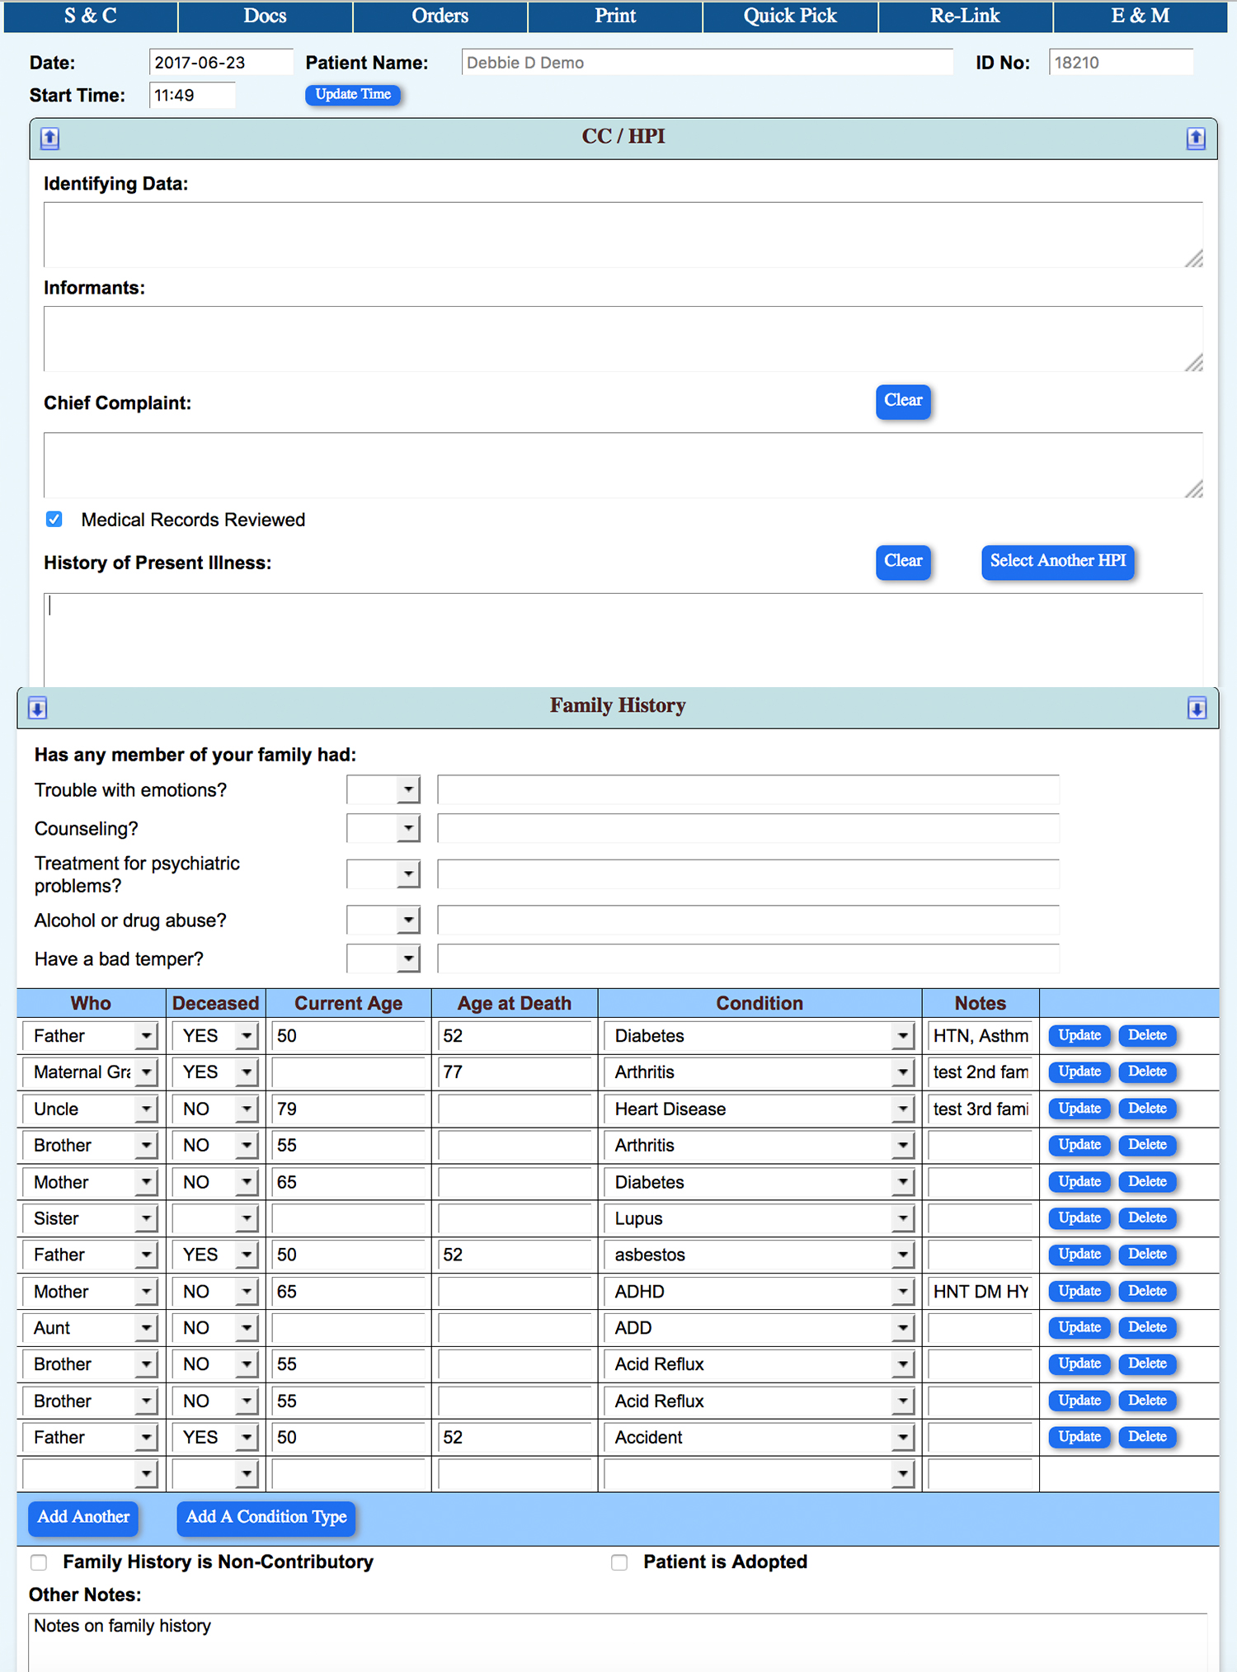Click Age at Death field showing 77
This screenshot has width=1237, height=1672.
coord(515,1072)
